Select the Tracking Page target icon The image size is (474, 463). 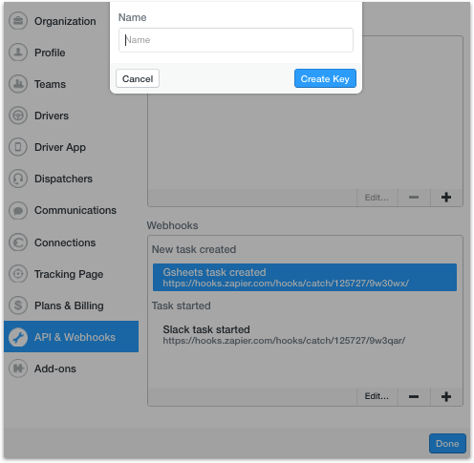(18, 274)
